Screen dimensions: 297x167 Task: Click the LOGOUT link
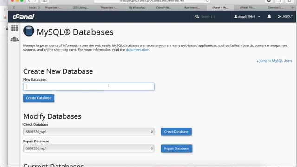pos(285,17)
